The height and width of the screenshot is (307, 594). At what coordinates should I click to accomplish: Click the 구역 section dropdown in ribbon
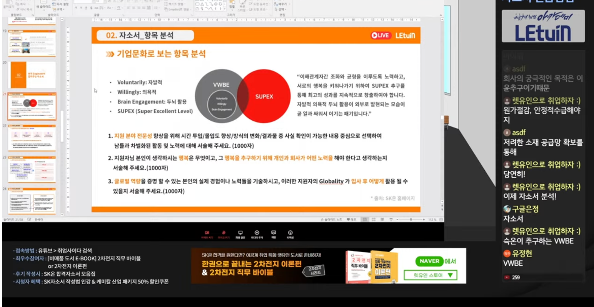59,9
